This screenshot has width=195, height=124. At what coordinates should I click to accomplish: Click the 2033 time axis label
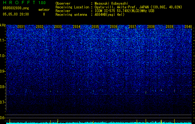click(58, 27)
